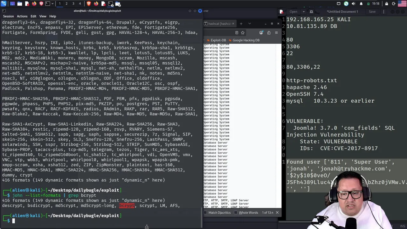
Task: Click the '192.168.165.25 KALI' line in the editor
Action: [x=318, y=19]
